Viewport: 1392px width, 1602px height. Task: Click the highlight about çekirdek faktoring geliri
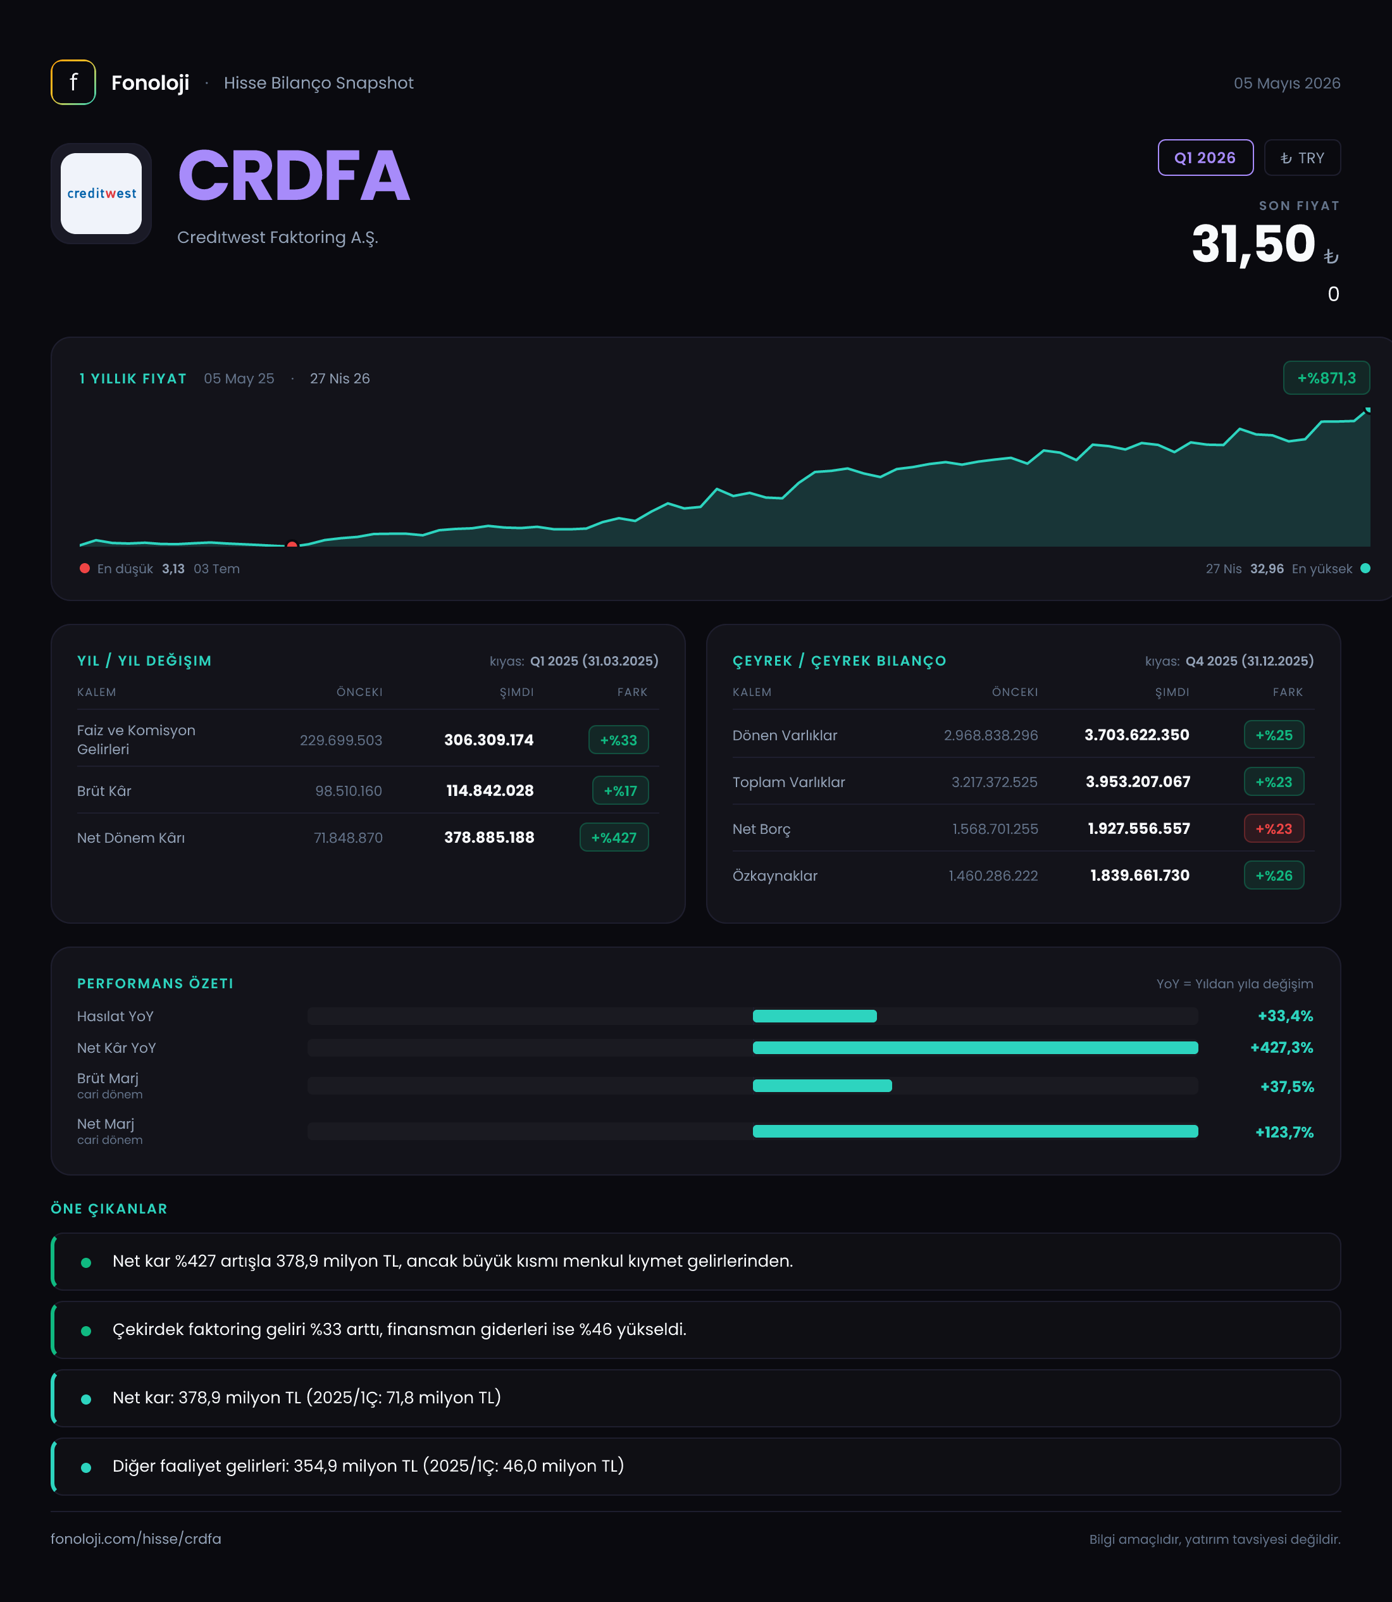[x=695, y=1329]
